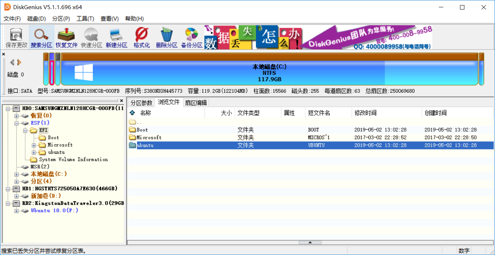
Task: Sort by the 创建时间 column header
Action: point(457,113)
